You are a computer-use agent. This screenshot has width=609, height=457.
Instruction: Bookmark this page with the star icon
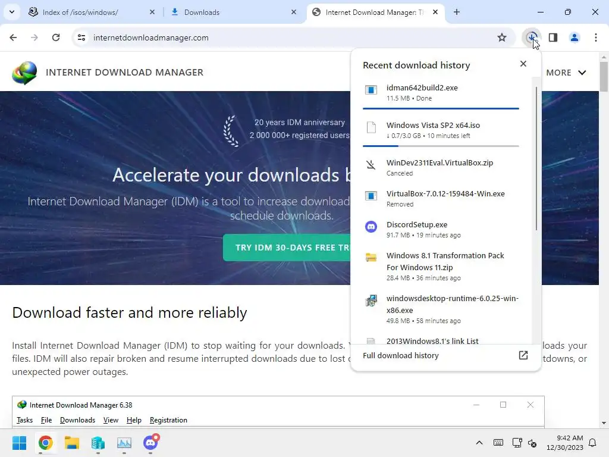[502, 37]
